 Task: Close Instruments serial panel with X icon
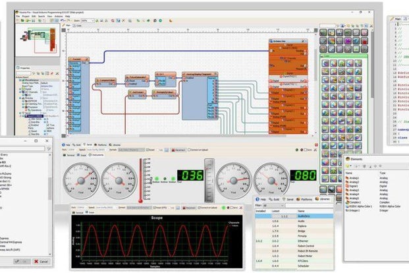pos(315,150)
